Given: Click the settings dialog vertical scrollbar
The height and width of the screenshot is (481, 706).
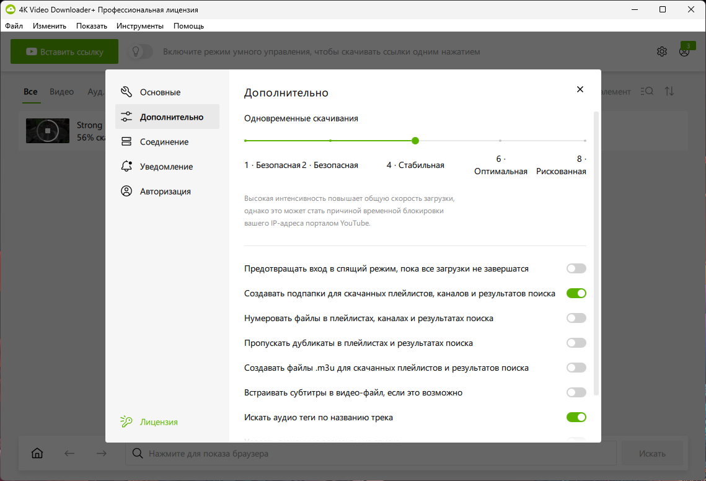Looking at the screenshot, I should tap(596, 253).
